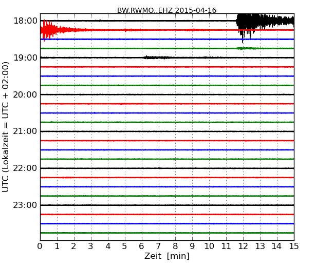
Task: Click the x-axis tick label 0
Action: (x=40, y=246)
